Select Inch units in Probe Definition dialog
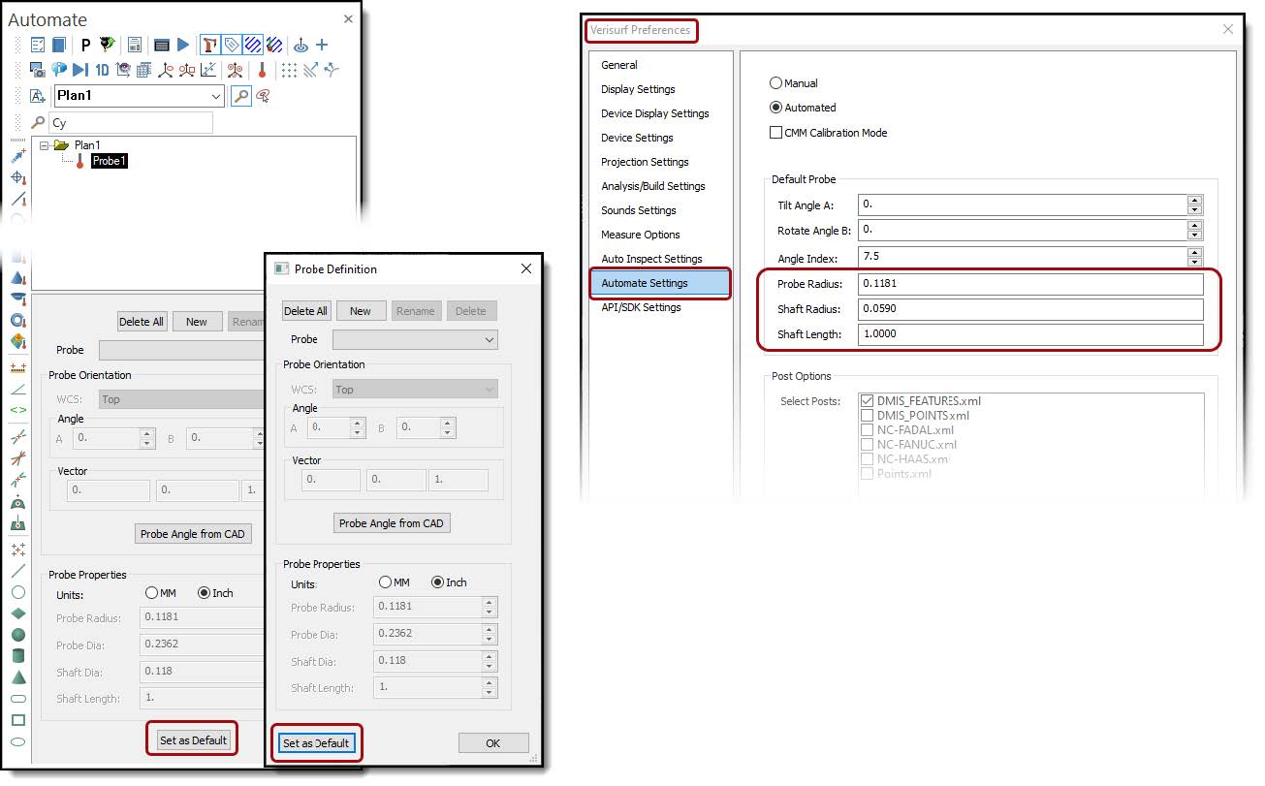The image size is (1265, 786). (x=437, y=582)
